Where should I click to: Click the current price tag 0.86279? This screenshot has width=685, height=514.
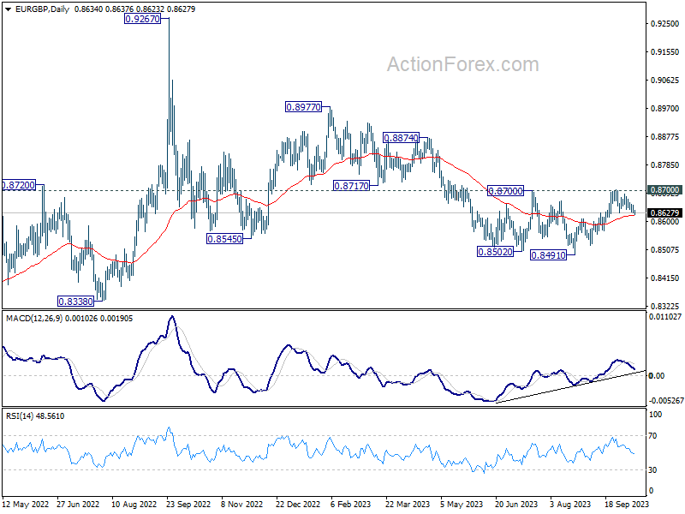point(664,212)
